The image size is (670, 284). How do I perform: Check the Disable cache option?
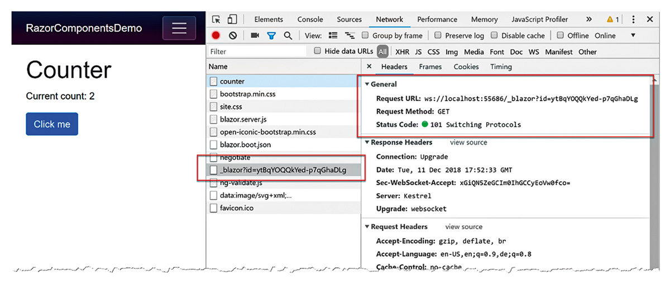494,36
